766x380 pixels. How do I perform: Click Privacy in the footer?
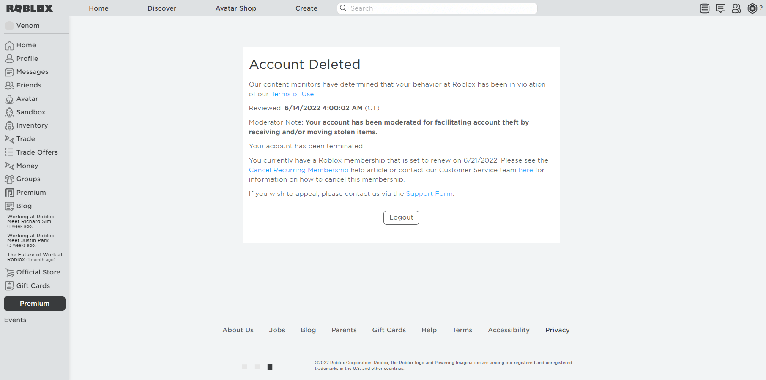557,330
